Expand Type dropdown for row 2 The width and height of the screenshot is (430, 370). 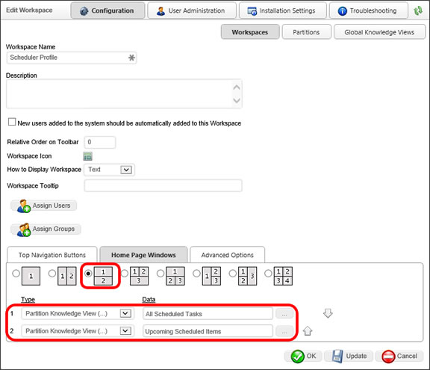coord(125,330)
